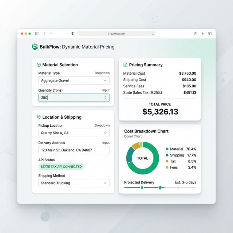Click the Delivery Address input field
This screenshot has width=233, height=233.
(x=74, y=150)
